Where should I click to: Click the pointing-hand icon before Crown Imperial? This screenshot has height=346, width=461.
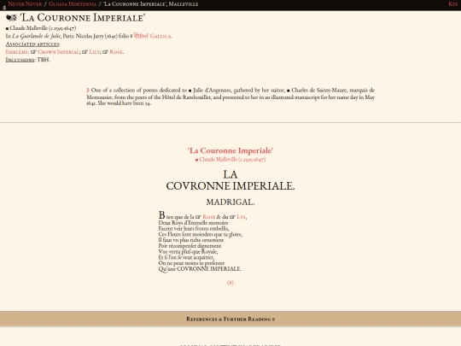33,52
